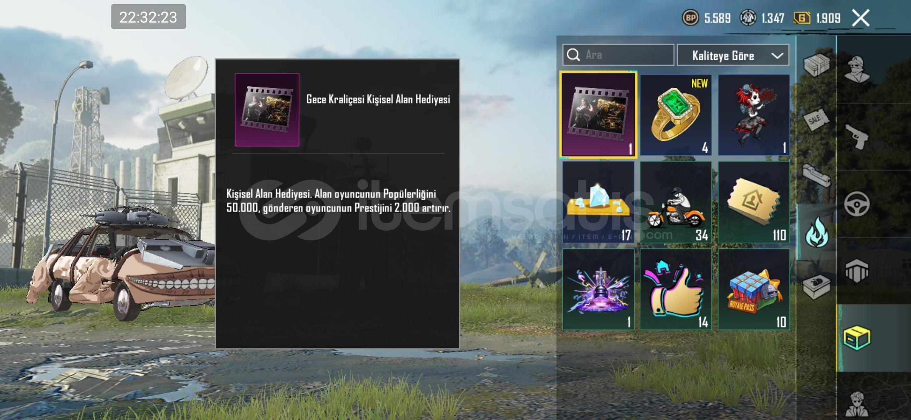Switch to the crate box inventory tab
Viewport: 911px width, 420px height.
click(x=856, y=338)
